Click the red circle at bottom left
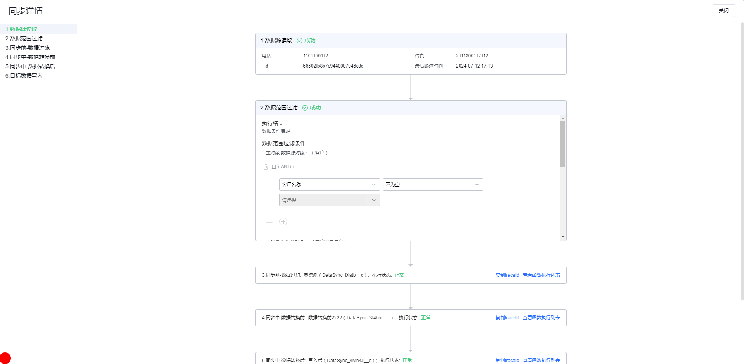This screenshot has width=744, height=364. [5, 358]
